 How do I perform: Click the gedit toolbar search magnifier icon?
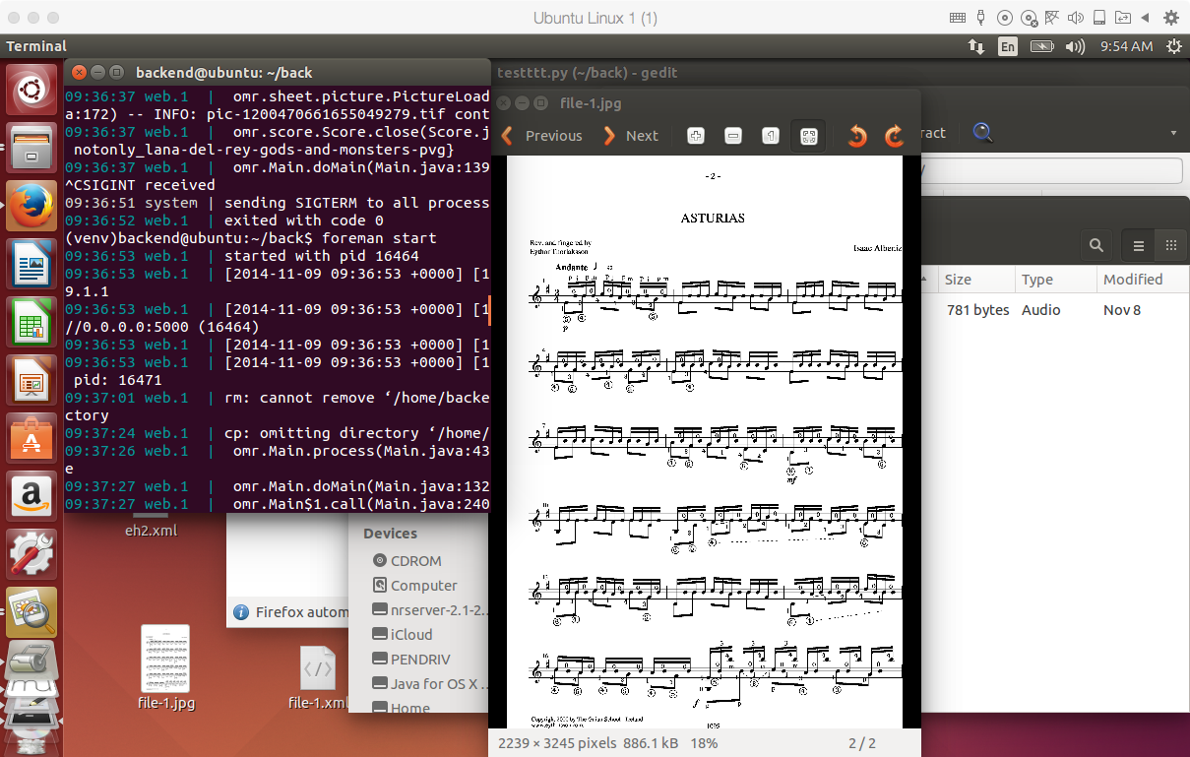982,132
